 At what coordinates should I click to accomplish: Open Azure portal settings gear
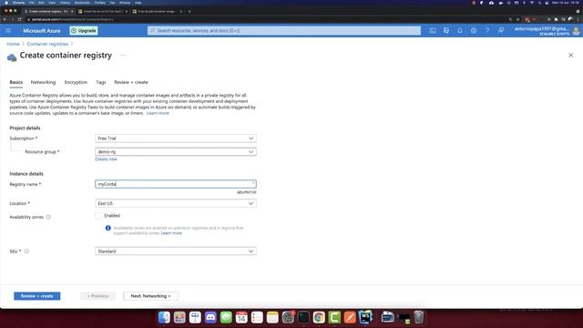click(x=474, y=30)
